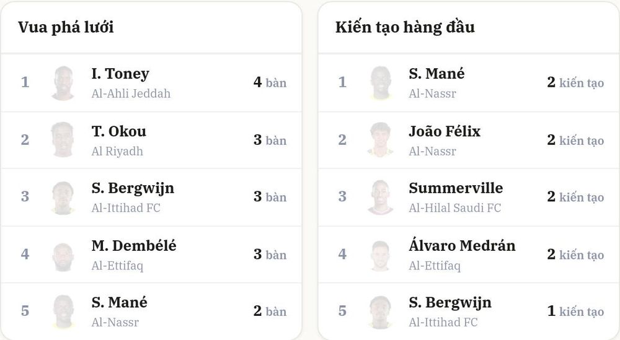Click S. Bergwijn in the assists list

pyautogui.click(x=450, y=303)
